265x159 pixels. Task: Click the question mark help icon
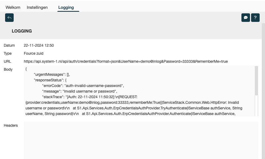[255, 18]
